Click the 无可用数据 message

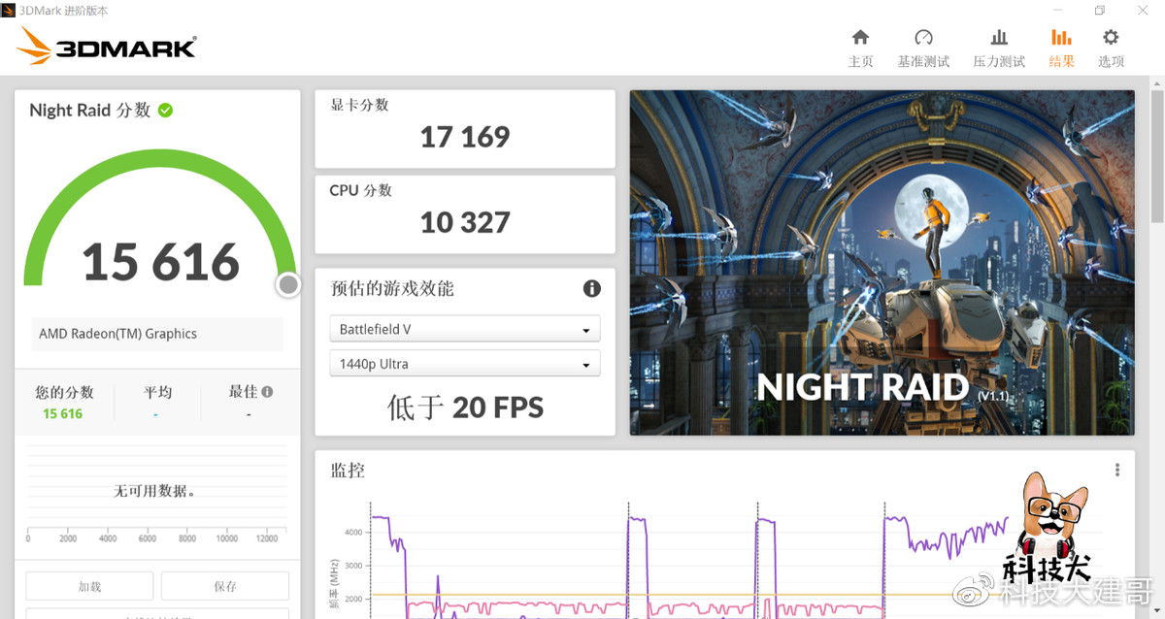(155, 491)
